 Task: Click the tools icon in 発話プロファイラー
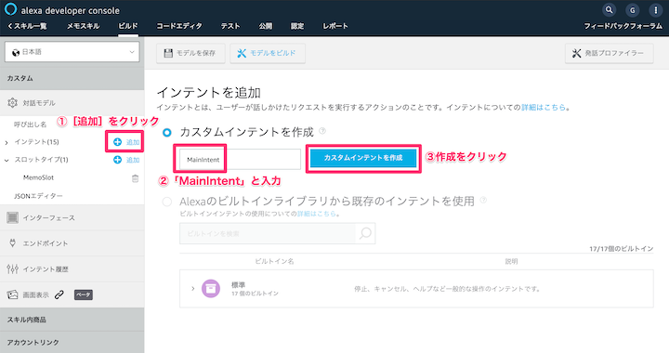click(576, 53)
